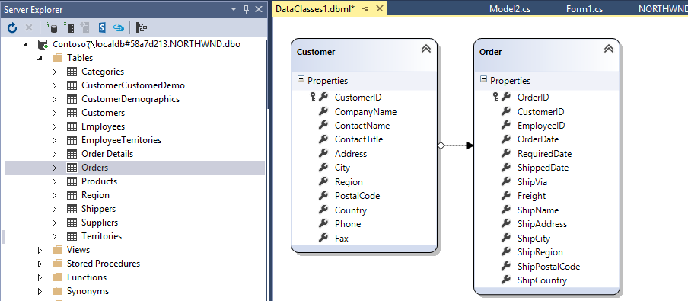Screen dimensions: 688x301
Task: Expand the Territories table node
Action: coord(54,236)
